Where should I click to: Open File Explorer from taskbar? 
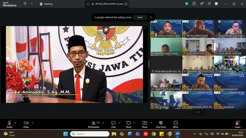pos(114,134)
